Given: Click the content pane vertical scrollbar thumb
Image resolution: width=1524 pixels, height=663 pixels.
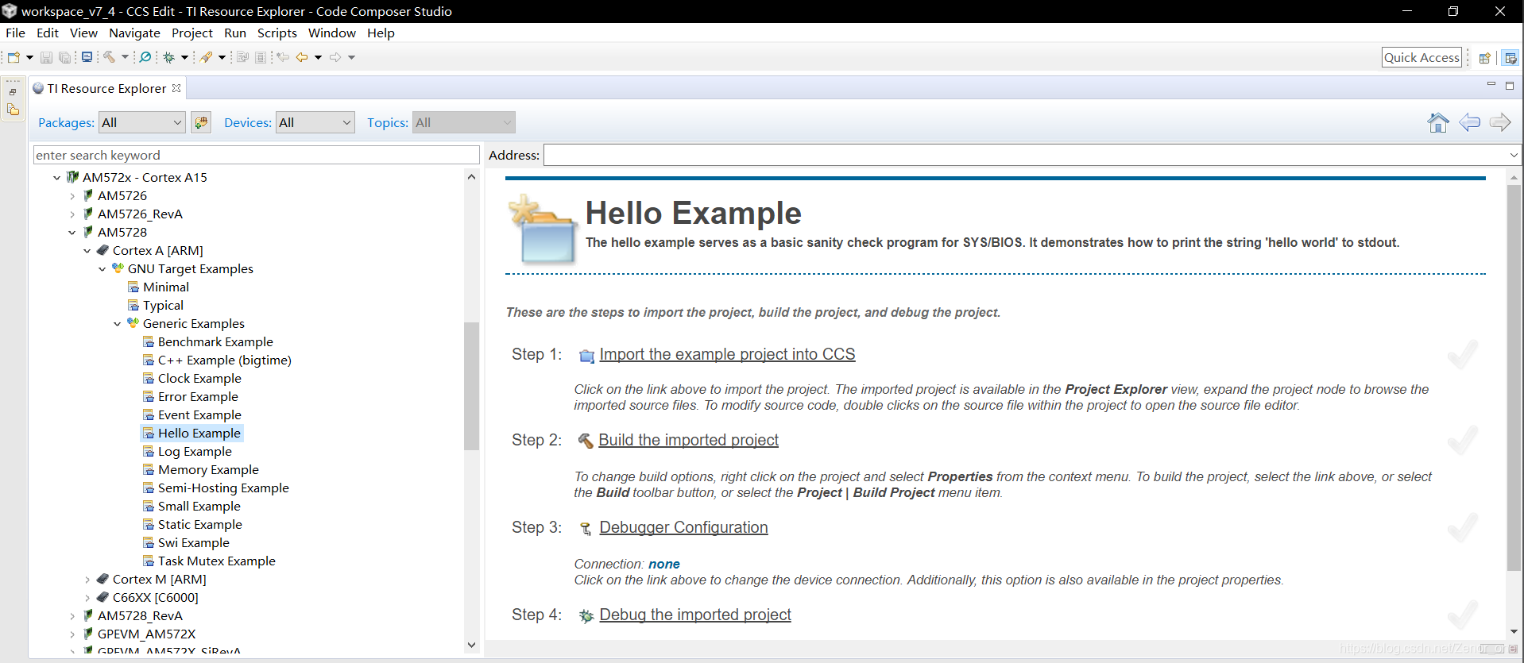Looking at the screenshot, I should [x=1514, y=378].
